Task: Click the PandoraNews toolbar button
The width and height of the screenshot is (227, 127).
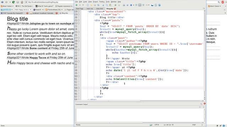Action: [x=53, y=10]
